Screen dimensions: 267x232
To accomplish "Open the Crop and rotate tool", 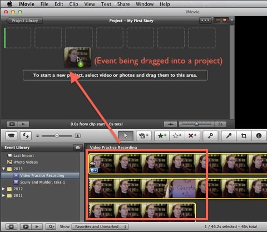I will pyautogui.click(x=244, y=136).
